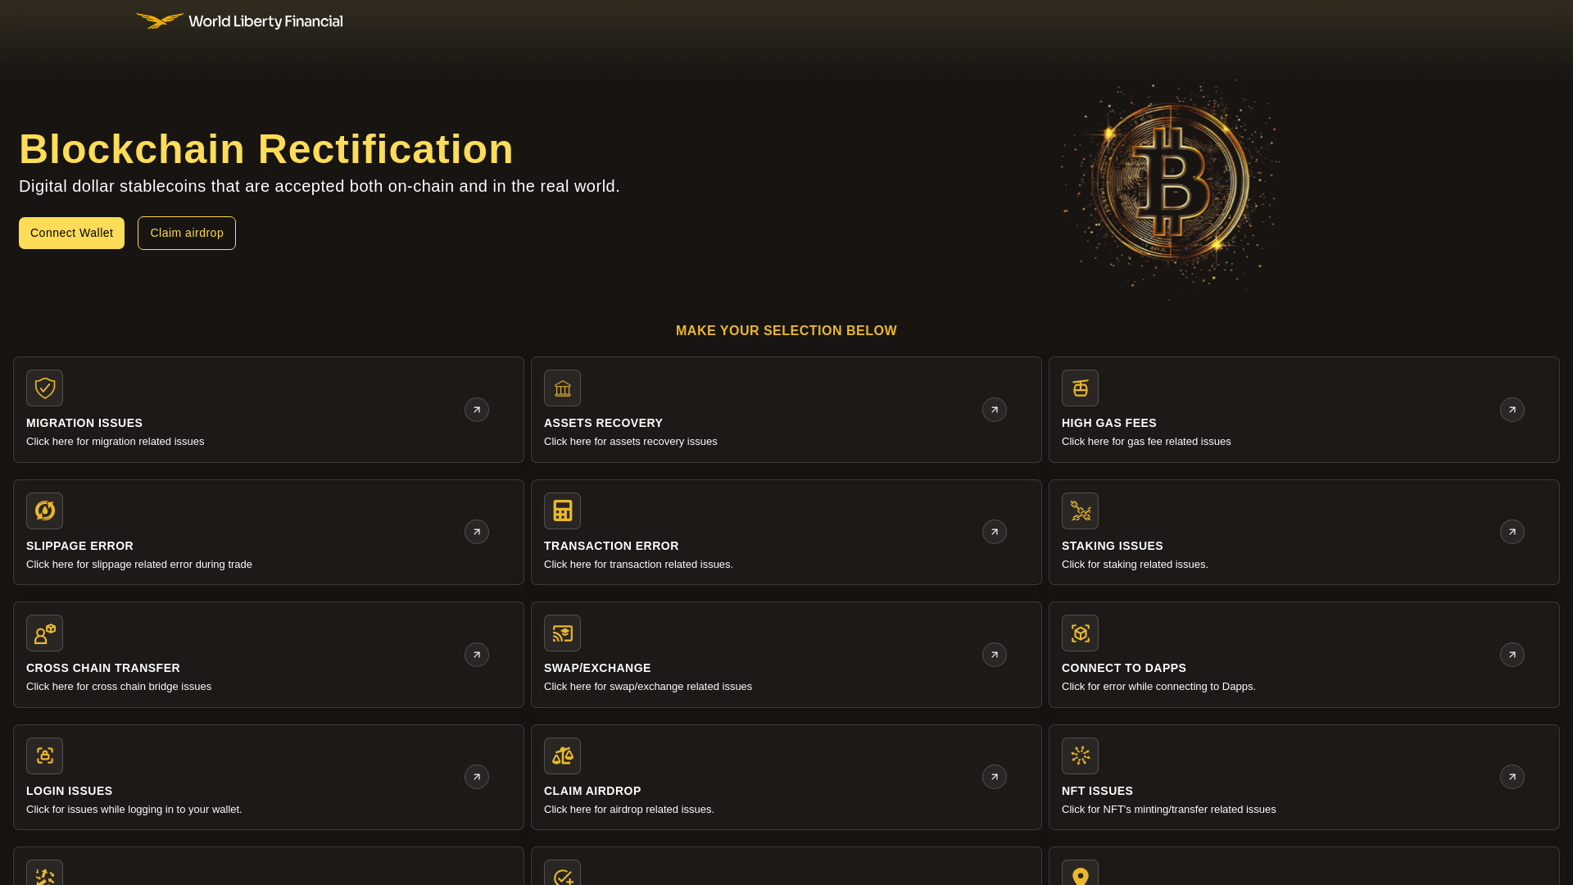This screenshot has width=1573, height=885.
Task: Click the Swap/Exchange icon
Action: click(562, 633)
